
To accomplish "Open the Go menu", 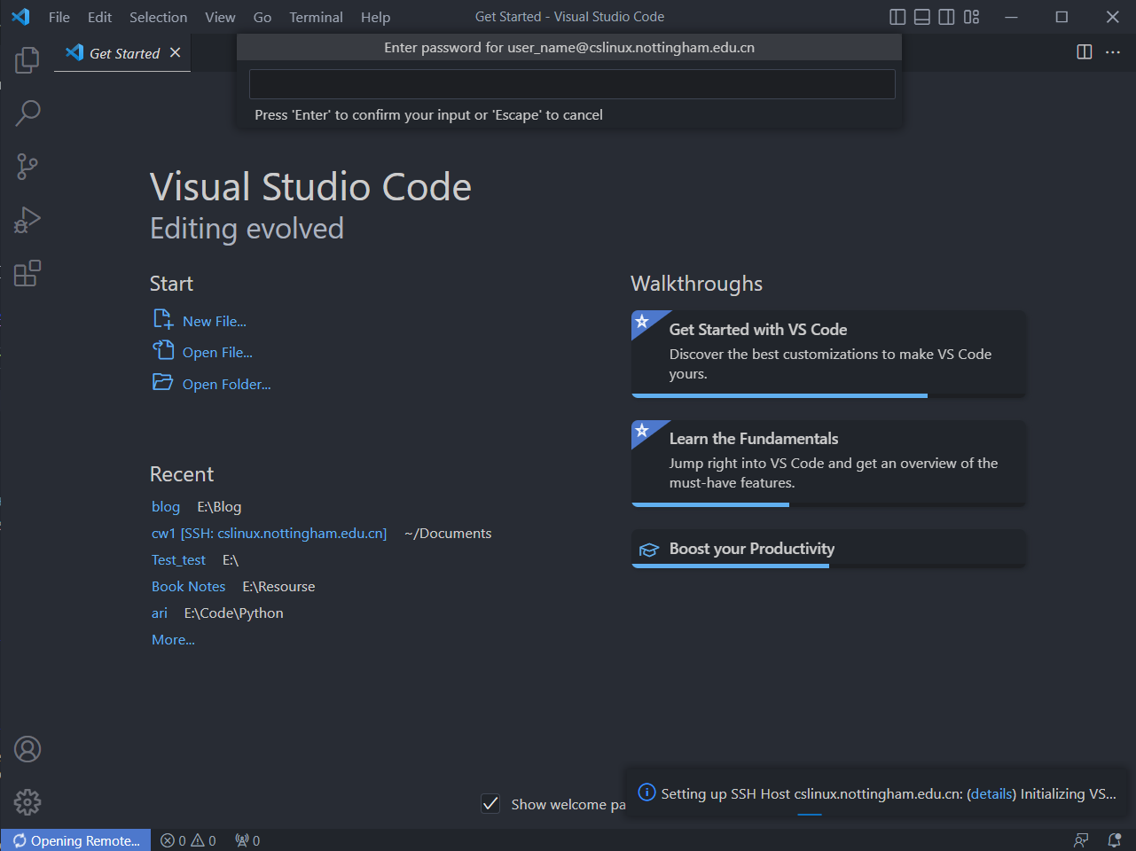I will click(262, 17).
